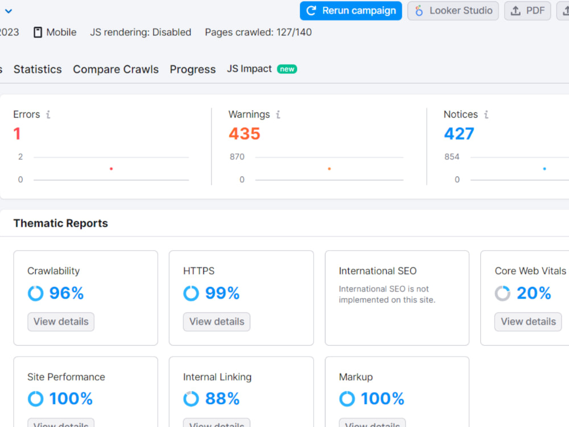This screenshot has width=569, height=427.
Task: View details for Core Web Vitals
Action: pyautogui.click(x=528, y=322)
